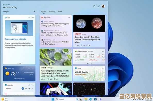Image resolution: width=153 pixels, height=101 pixels.
Task: Open the starry deep space news card
Action: 89,89
